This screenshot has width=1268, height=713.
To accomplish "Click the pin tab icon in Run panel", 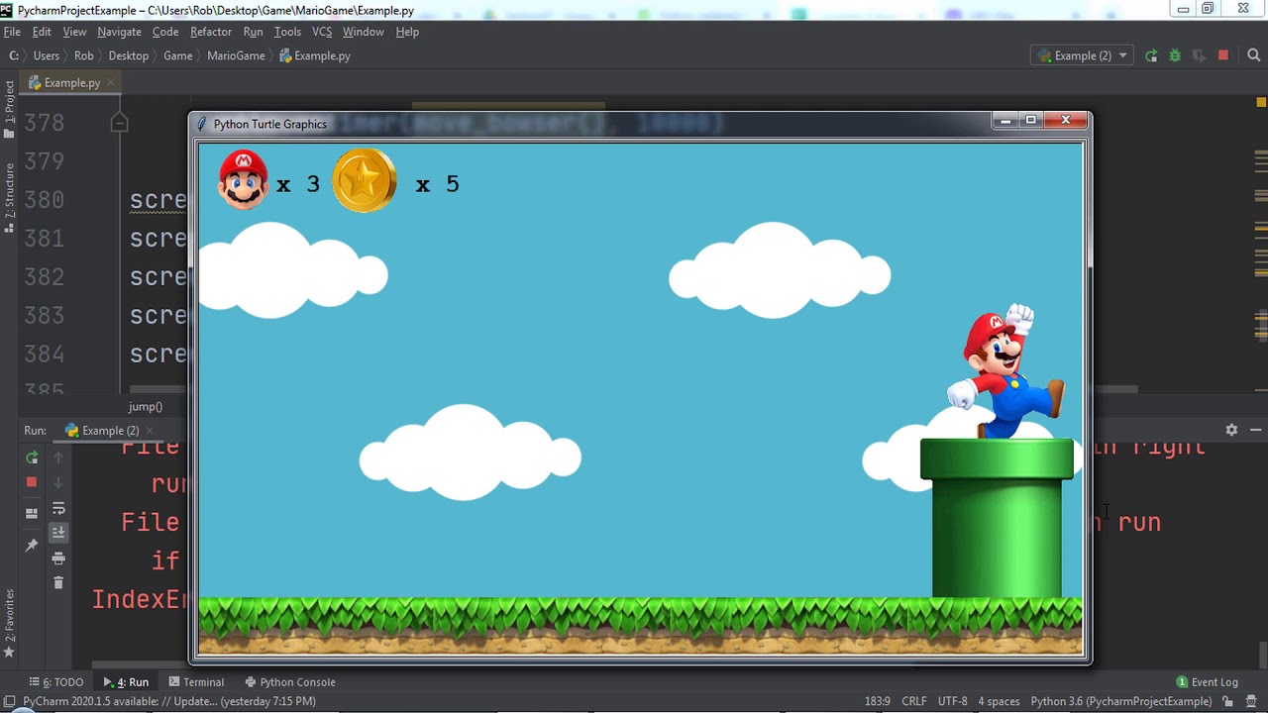I will [32, 545].
